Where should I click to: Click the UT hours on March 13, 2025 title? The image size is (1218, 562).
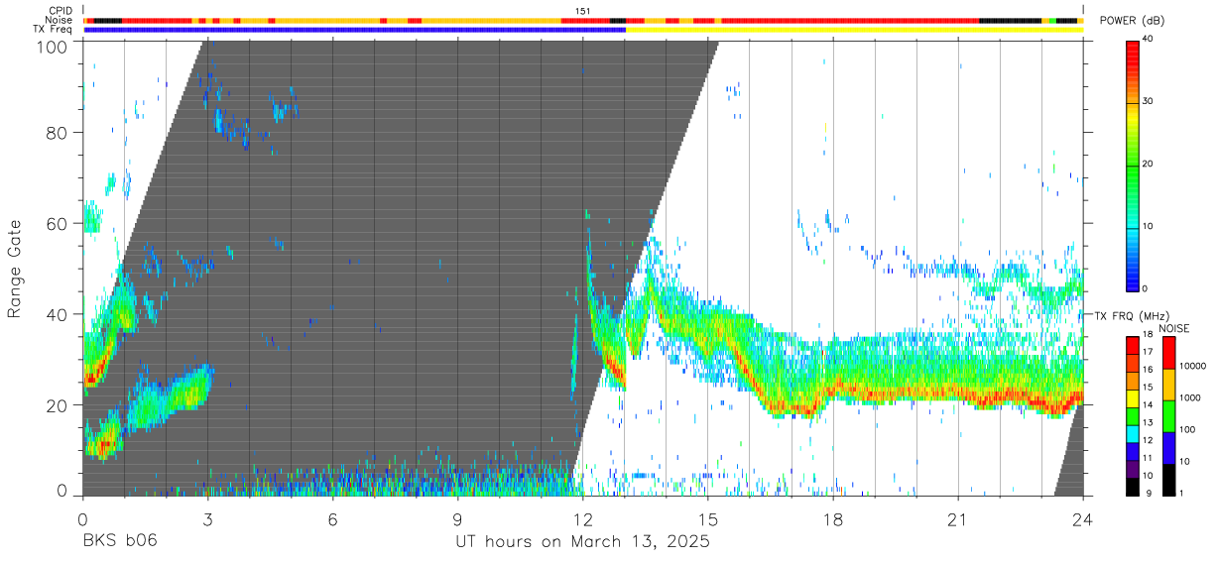point(582,542)
